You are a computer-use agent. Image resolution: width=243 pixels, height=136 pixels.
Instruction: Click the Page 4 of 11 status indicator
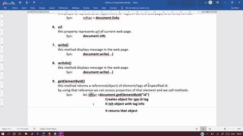pyautogui.click(x=7, y=129)
